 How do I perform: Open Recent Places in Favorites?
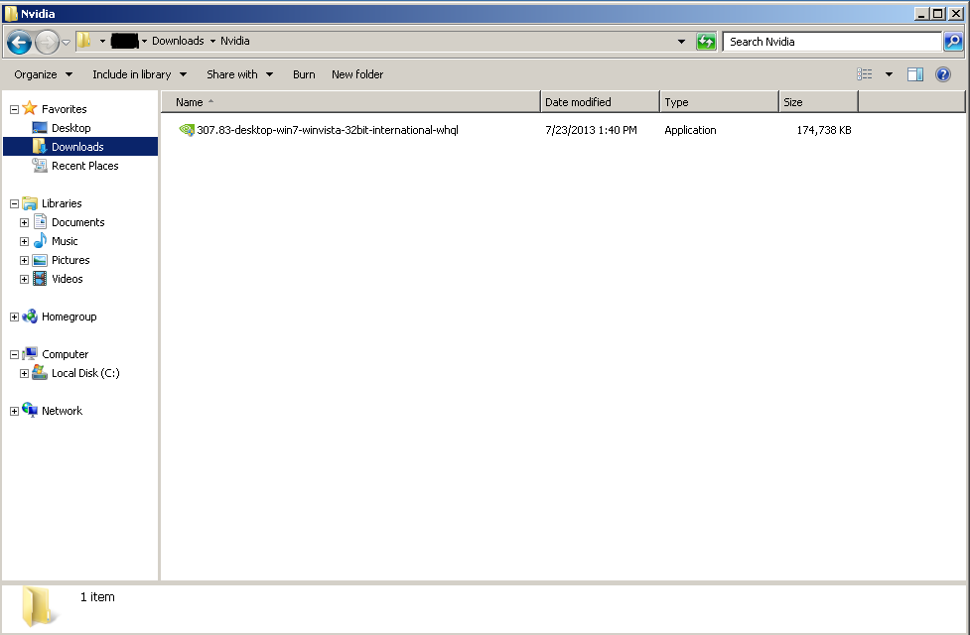point(84,166)
